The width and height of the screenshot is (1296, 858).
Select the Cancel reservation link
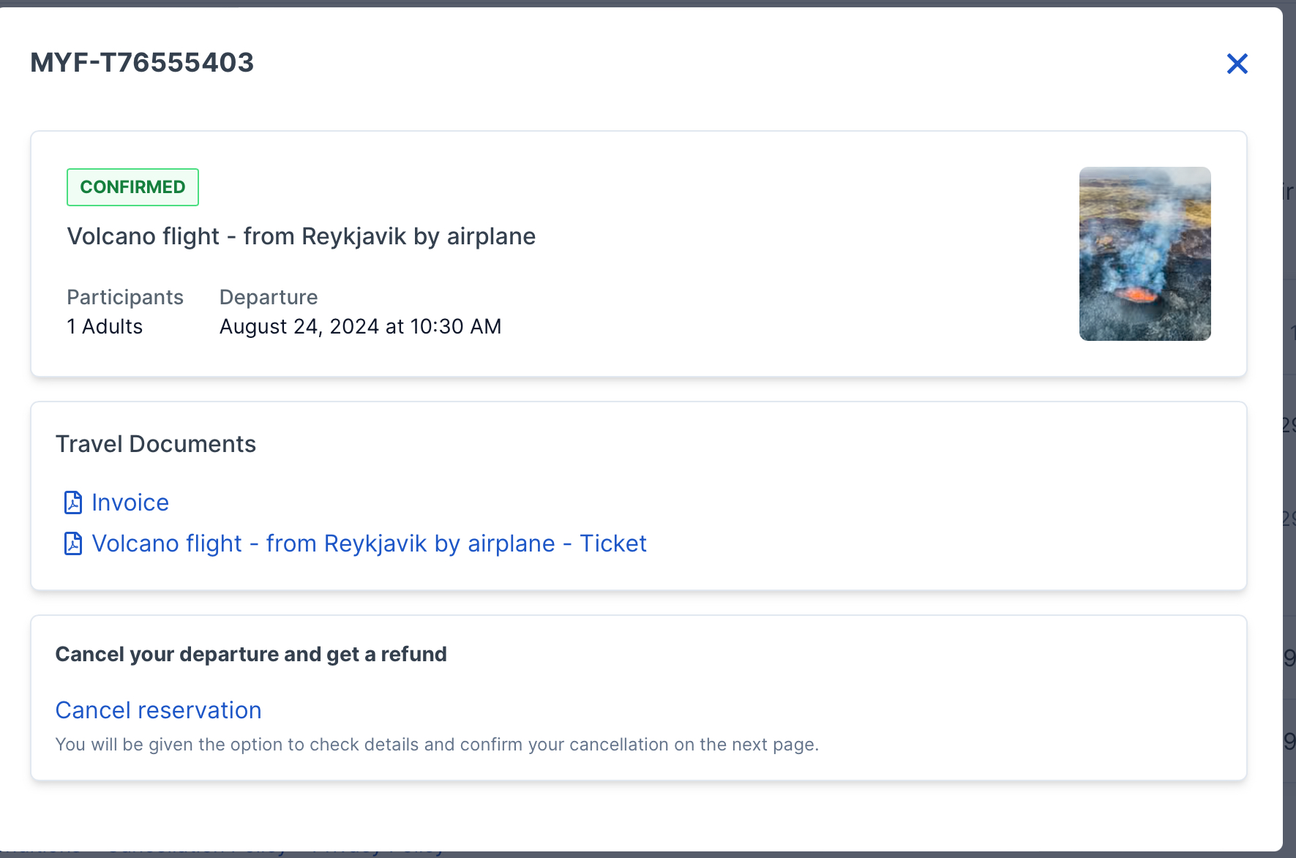(x=159, y=710)
